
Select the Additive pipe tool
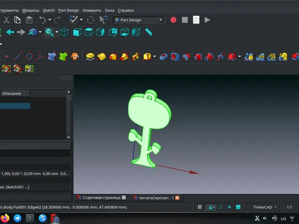(124, 56)
